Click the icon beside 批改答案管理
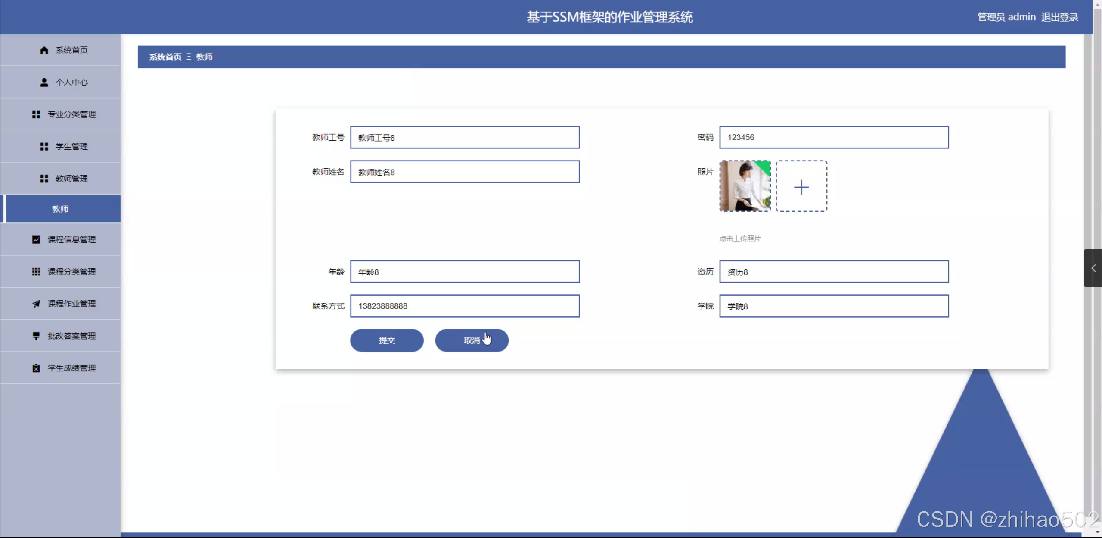Screen dimensions: 1102x538 point(36,336)
